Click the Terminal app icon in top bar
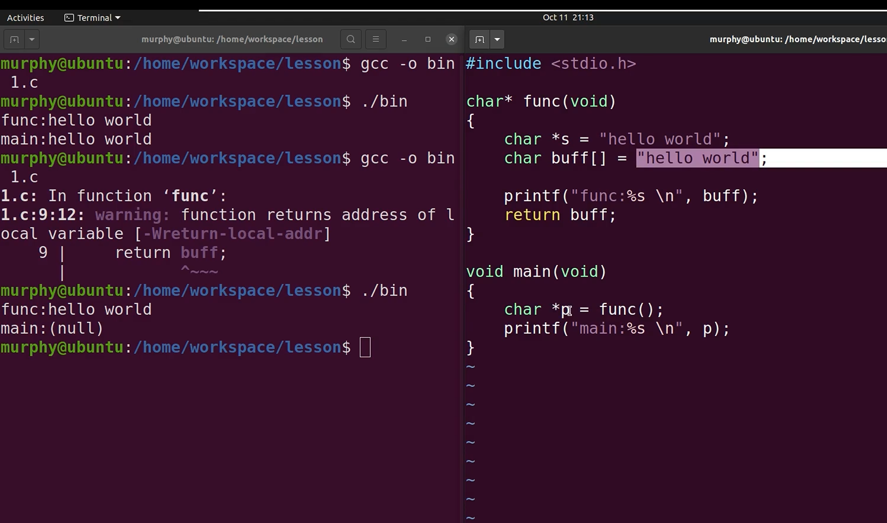The height and width of the screenshot is (523, 887). 69,18
